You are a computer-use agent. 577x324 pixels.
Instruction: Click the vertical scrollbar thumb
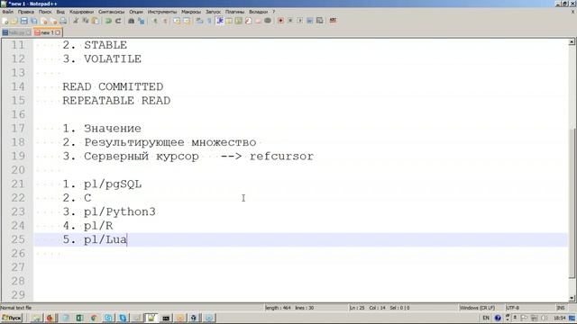coord(572,202)
